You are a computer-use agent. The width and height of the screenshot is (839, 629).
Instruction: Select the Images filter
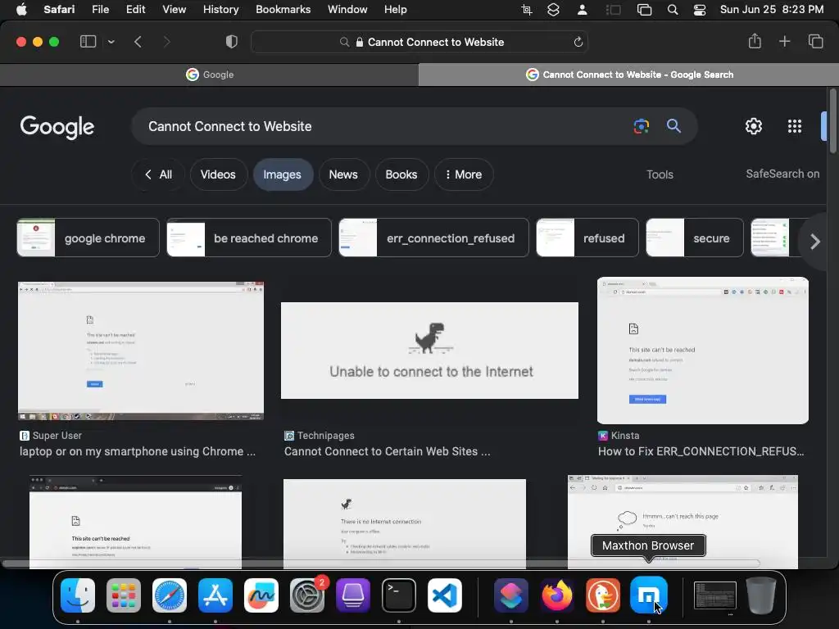point(283,174)
